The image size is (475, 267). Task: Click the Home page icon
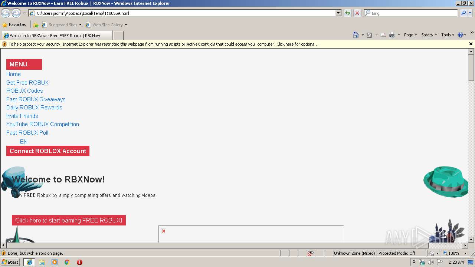point(356,35)
